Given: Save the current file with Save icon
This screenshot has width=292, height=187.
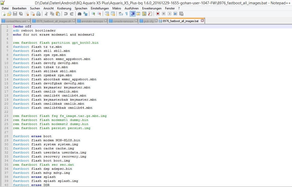Looking at the screenshot, I should coord(15,14).
